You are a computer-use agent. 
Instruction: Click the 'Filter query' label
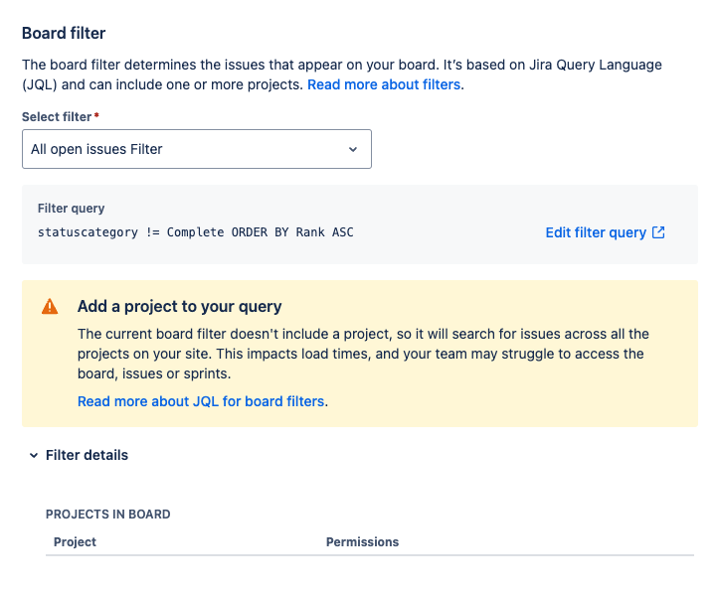pyautogui.click(x=71, y=209)
